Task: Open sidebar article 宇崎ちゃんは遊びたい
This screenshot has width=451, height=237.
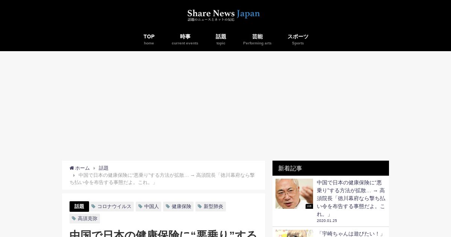Action: pyautogui.click(x=350, y=234)
